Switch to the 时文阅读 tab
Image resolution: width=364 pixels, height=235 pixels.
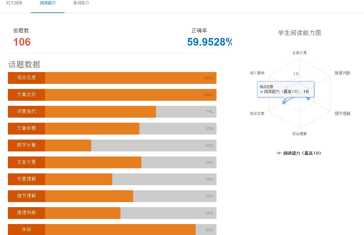[x=14, y=3]
